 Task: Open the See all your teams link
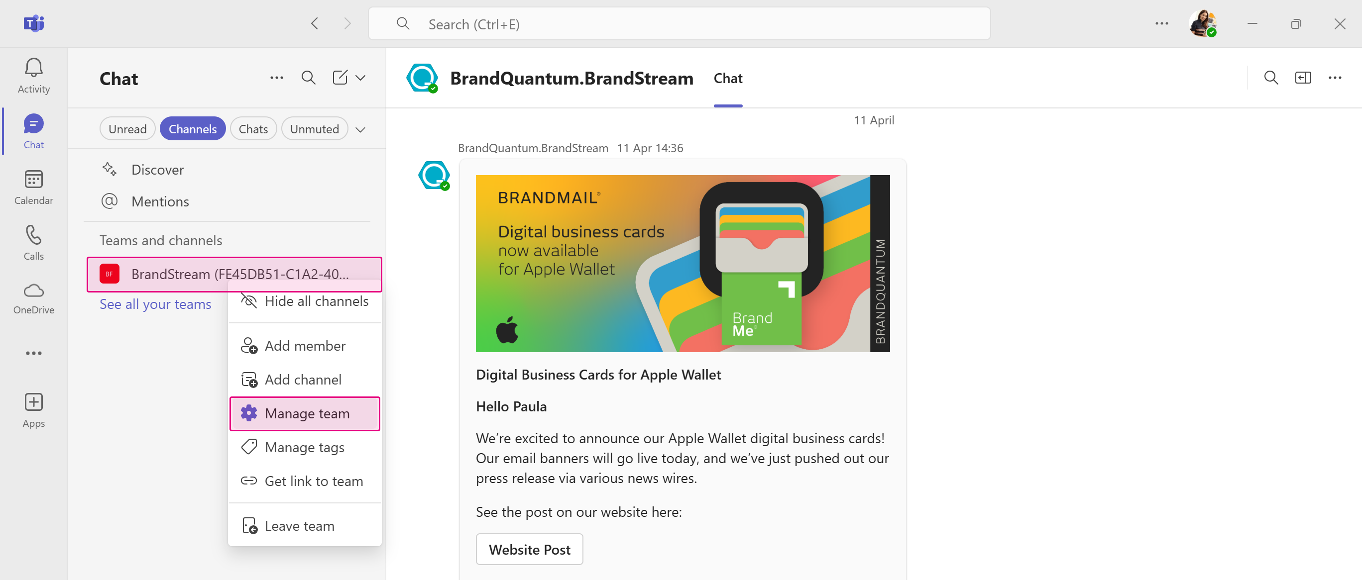click(155, 304)
